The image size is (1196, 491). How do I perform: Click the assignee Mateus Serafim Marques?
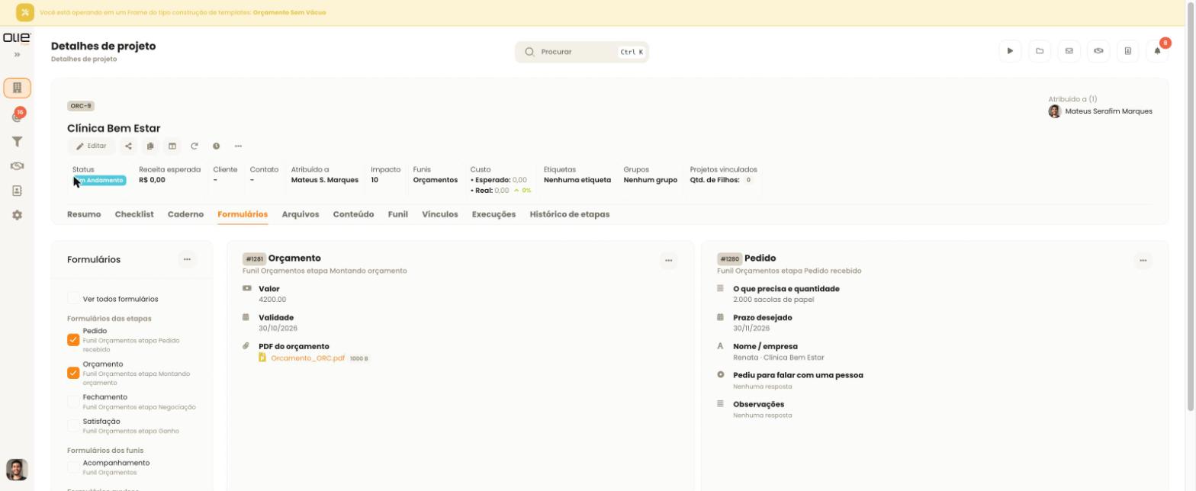1101,111
